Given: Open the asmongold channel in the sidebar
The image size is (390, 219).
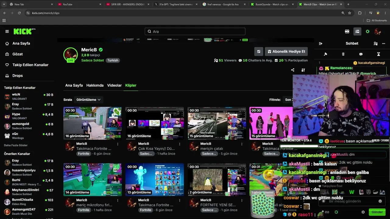Looking at the screenshot, I should coord(29,126).
